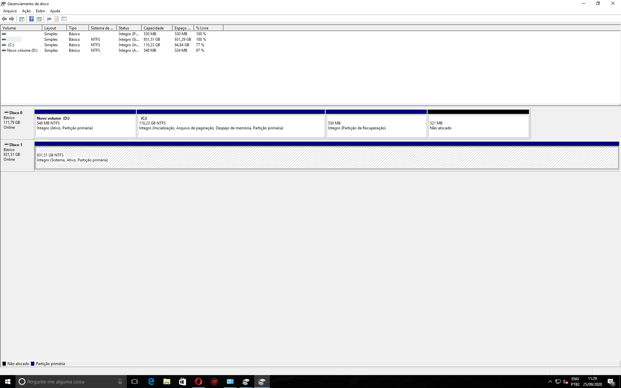621x388 pixels.
Task: Click the Forward arrow in the toolbar
Action: [x=12, y=19]
